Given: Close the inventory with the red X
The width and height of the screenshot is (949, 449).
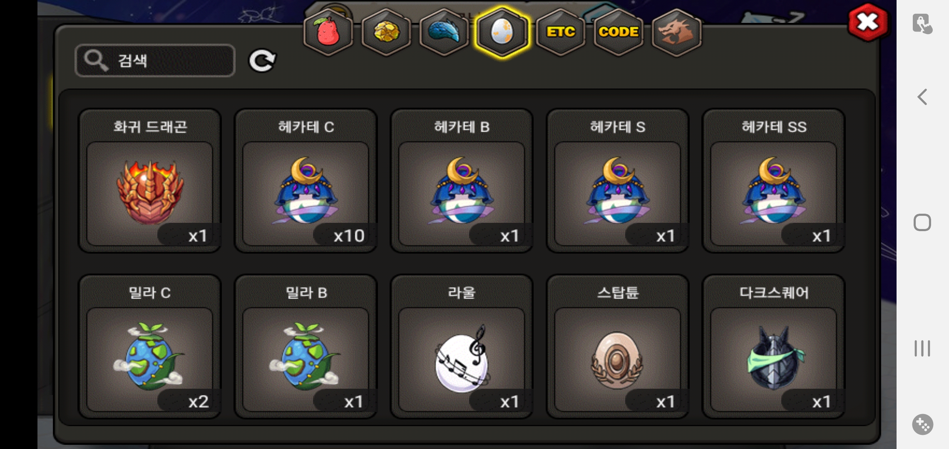Looking at the screenshot, I should coord(868,22).
